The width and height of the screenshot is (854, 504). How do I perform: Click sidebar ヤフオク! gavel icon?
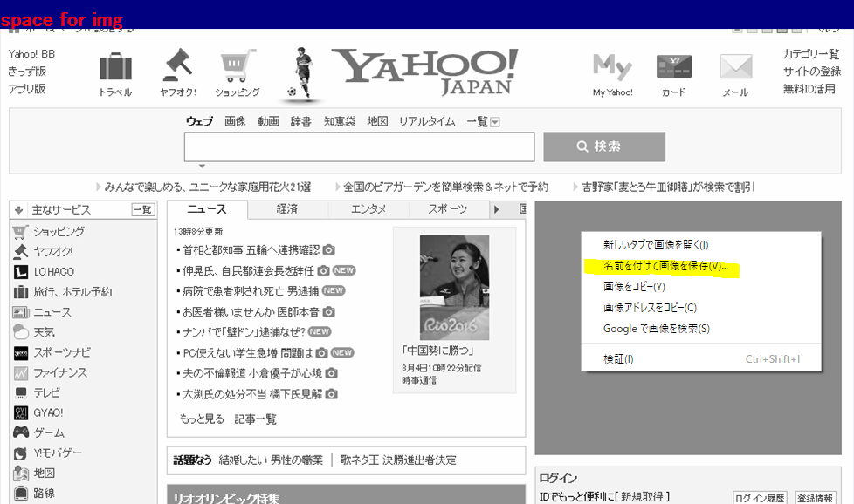20,252
